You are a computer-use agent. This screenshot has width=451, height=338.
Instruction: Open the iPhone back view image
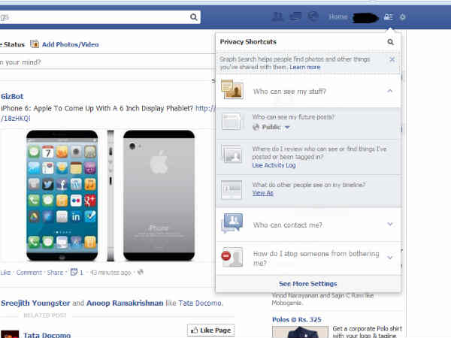(159, 195)
